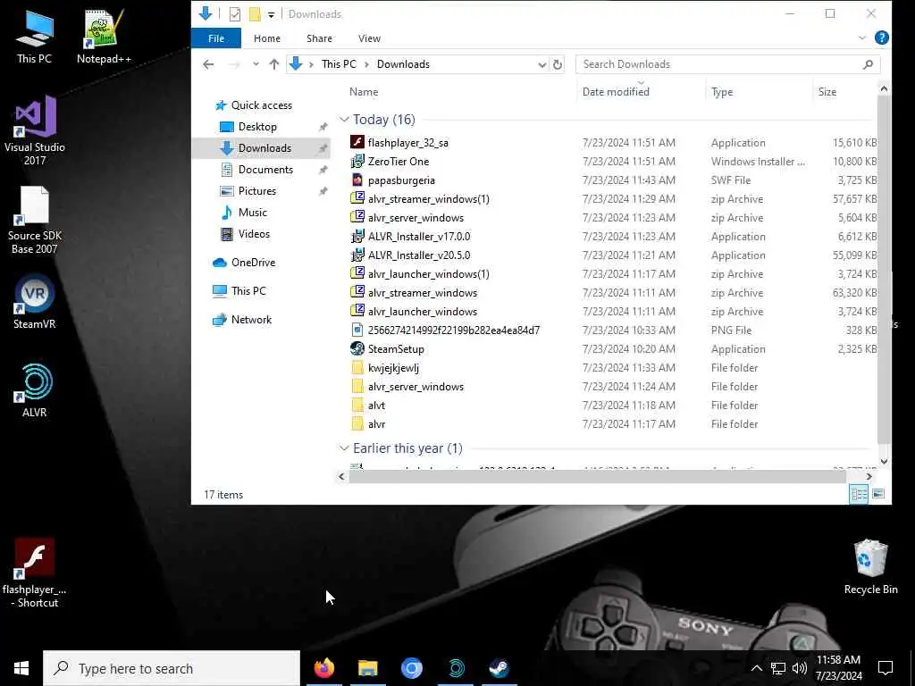Select the SteamSetup application icon
This screenshot has height=686, width=915.
tap(357, 348)
